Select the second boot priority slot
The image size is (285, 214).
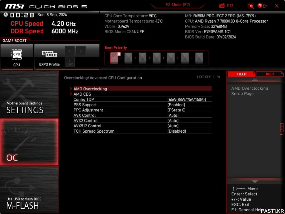coord(128,58)
